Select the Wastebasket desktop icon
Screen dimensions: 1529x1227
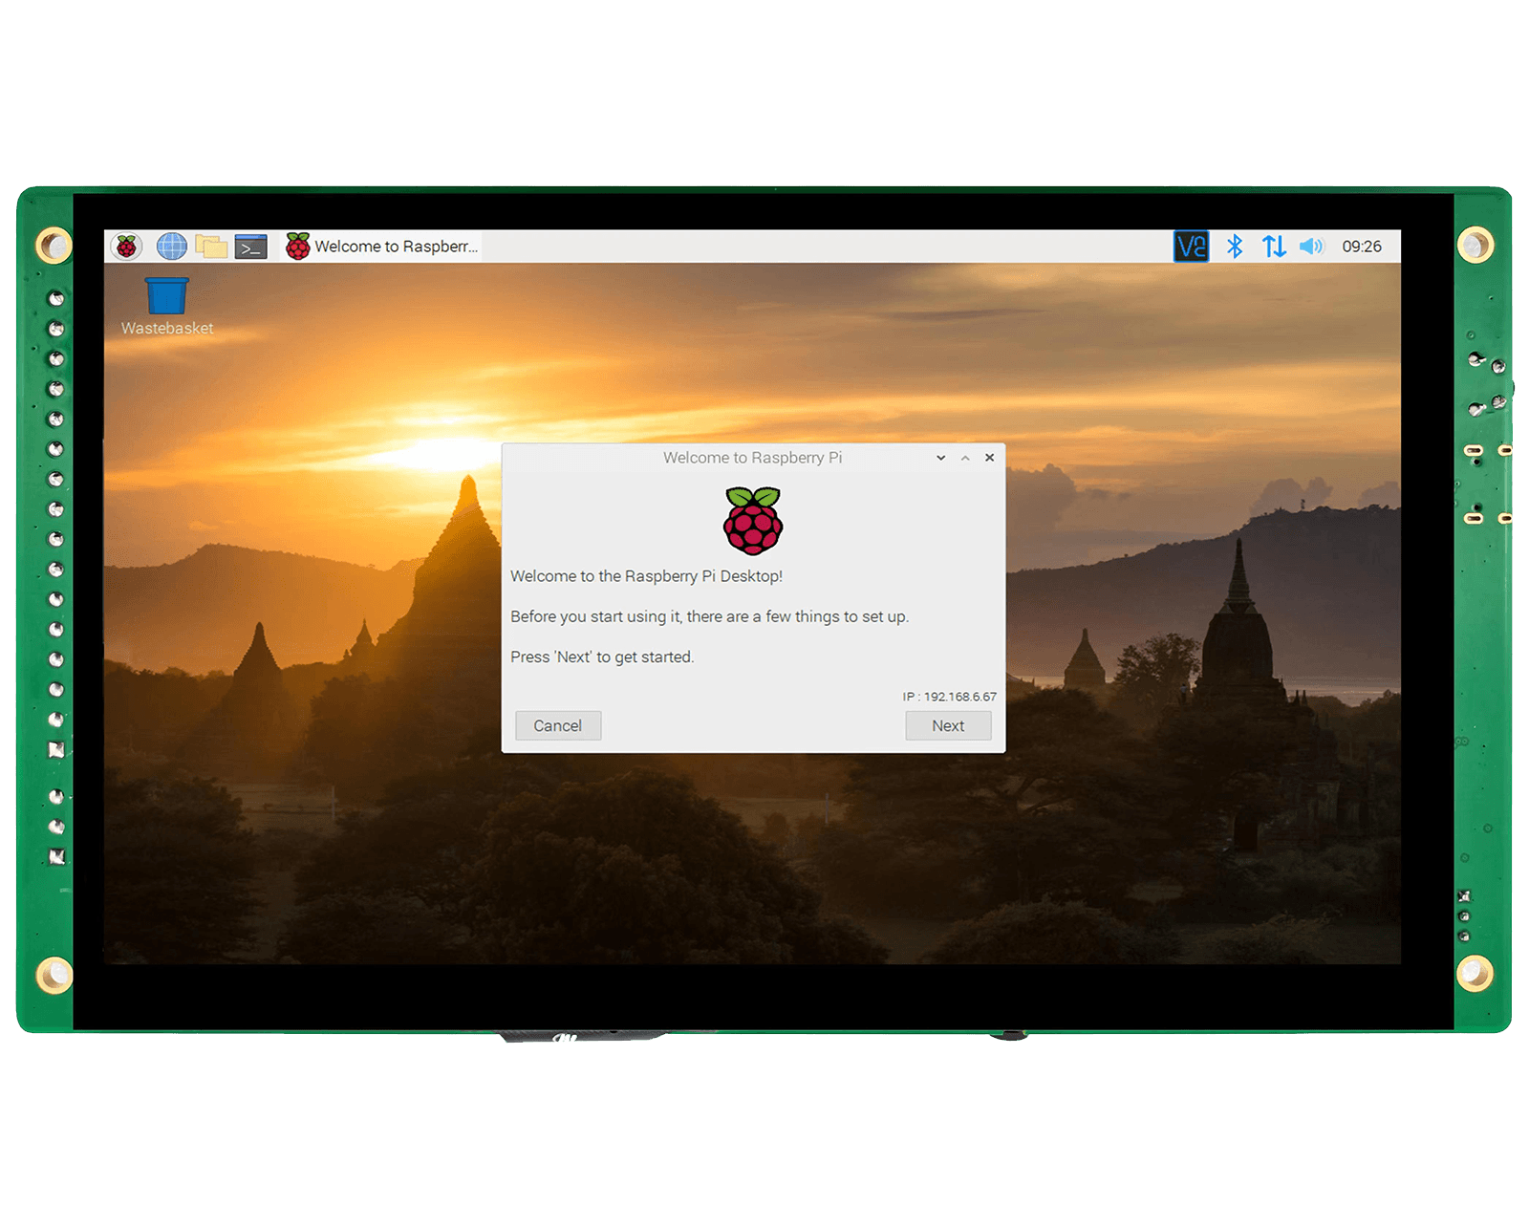167,307
